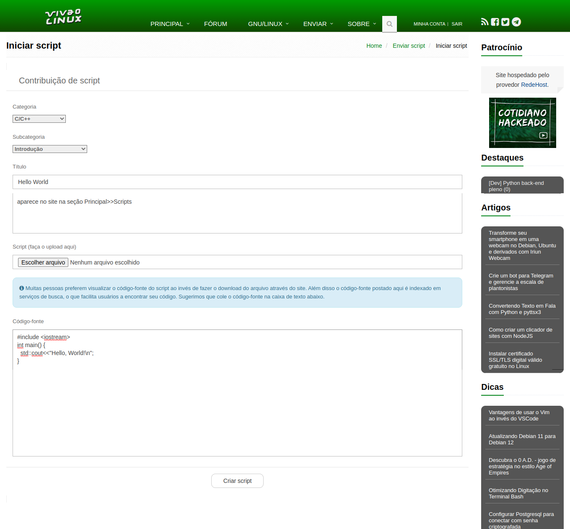Open the Twitter icon in header
The image size is (570, 529).
[505, 22]
